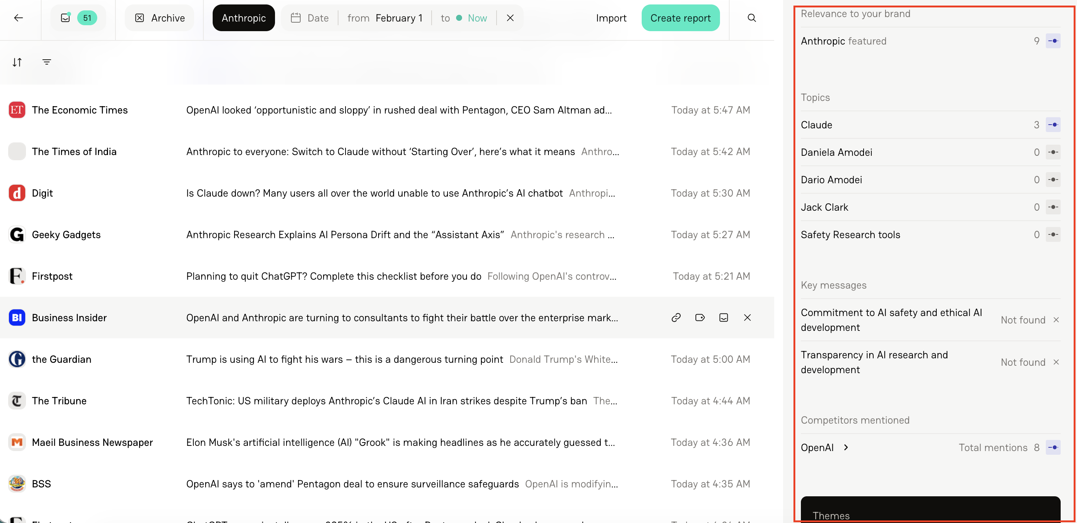Open the sort order icon above the mention list
1077x523 pixels.
point(17,62)
